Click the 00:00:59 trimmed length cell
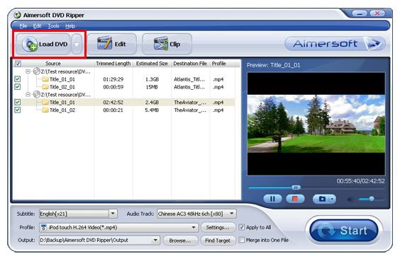The image size is (400, 259). (x=113, y=87)
